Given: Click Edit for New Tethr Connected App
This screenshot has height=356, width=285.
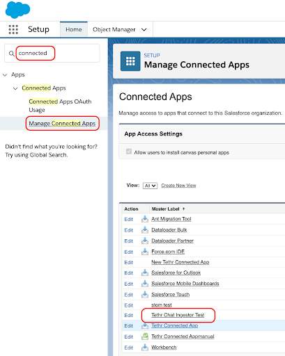Looking at the screenshot, I should (128, 262).
